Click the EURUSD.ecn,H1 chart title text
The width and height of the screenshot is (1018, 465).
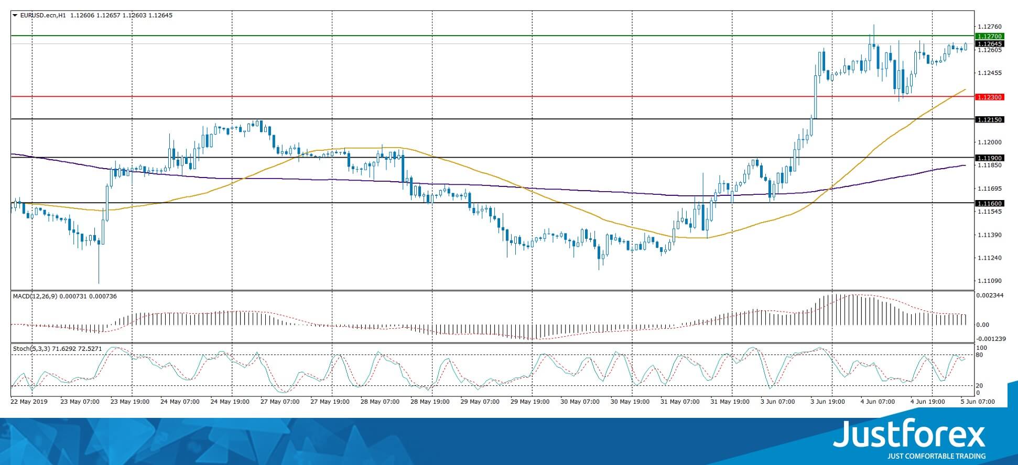[x=43, y=16]
